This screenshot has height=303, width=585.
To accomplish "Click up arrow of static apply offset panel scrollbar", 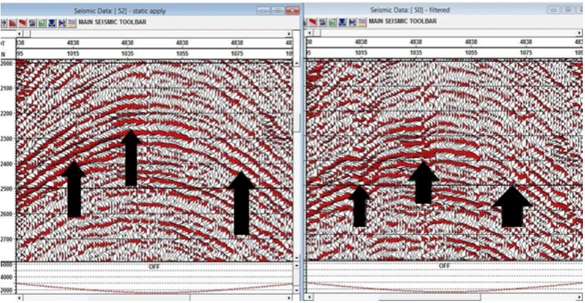I will pos(296,265).
